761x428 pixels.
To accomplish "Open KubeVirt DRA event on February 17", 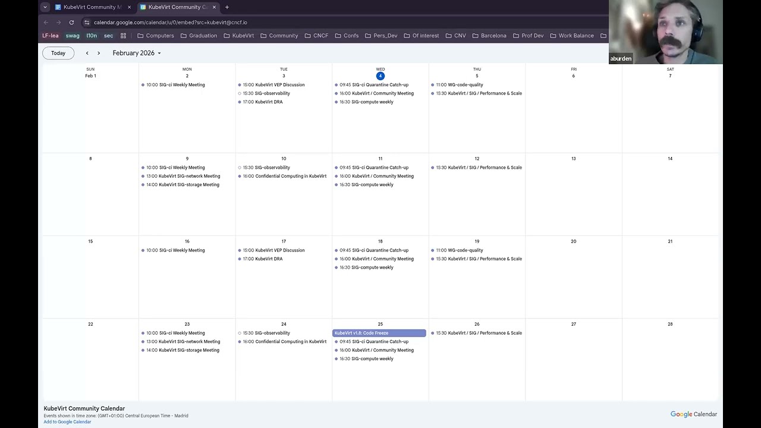I will (260, 259).
